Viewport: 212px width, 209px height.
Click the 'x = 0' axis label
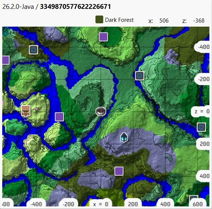(x=101, y=204)
